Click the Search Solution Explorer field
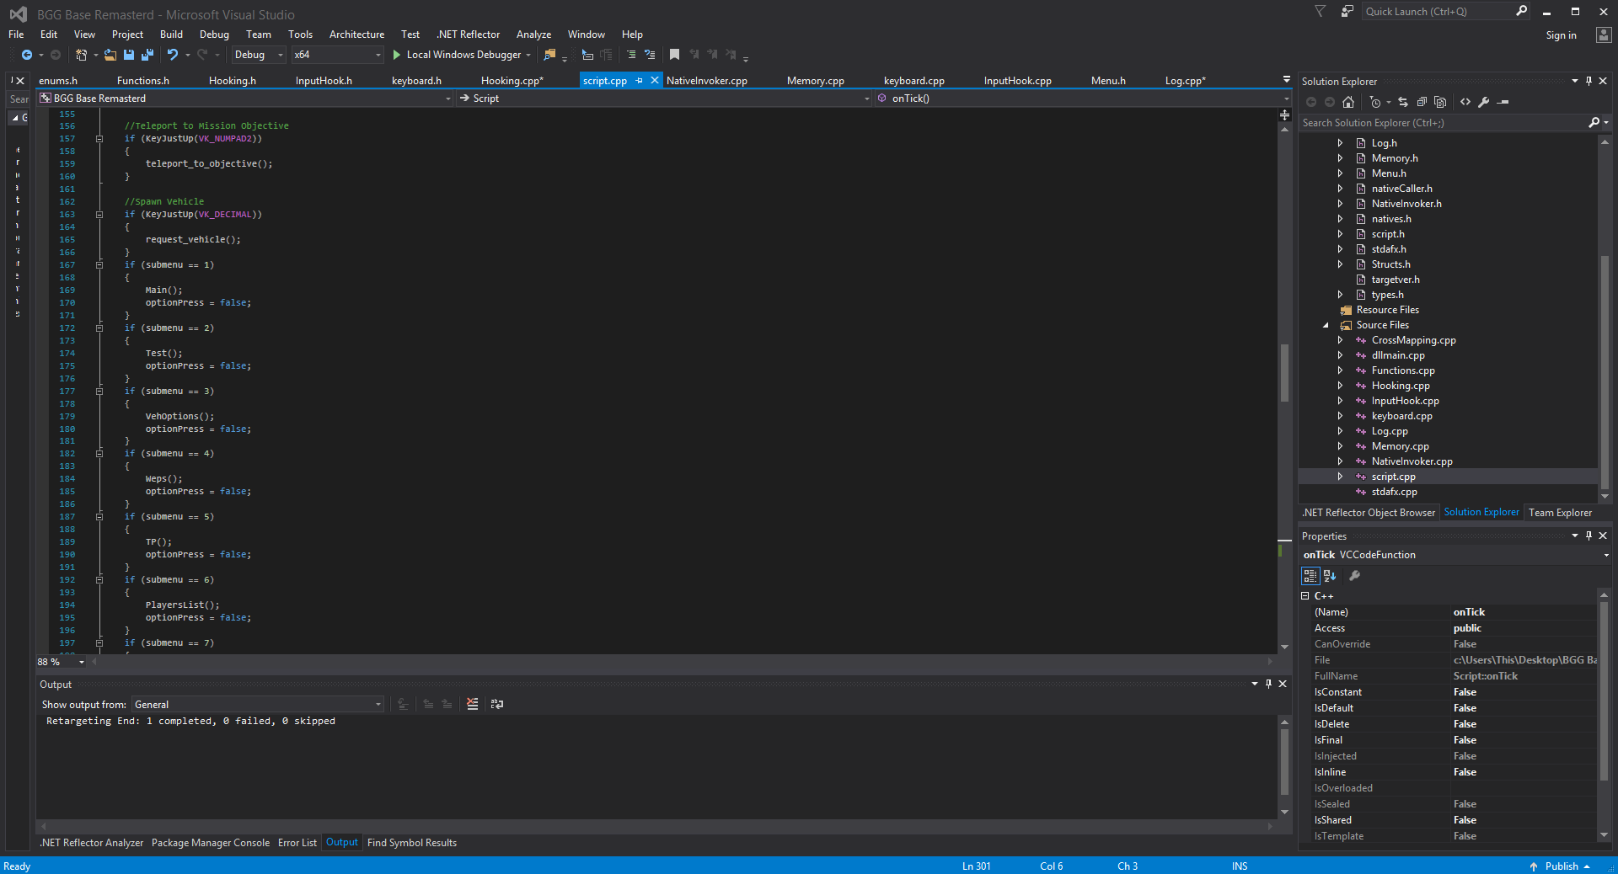This screenshot has height=874, width=1618. [x=1444, y=123]
